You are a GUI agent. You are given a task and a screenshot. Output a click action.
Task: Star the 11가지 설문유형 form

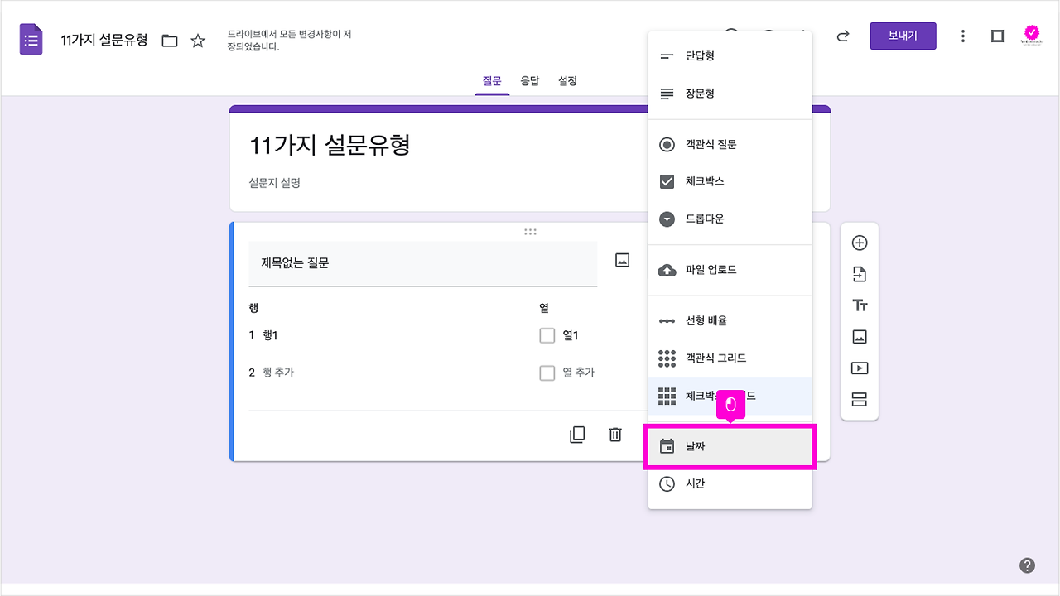198,39
